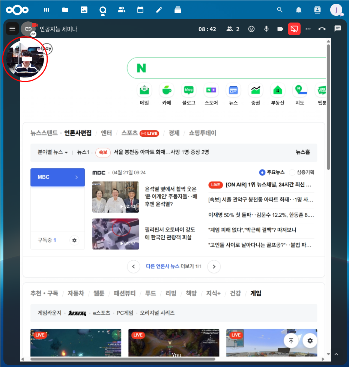Viewport: 349px width, 367px height.
Task: Select the 주요뉴스 radio button
Action: click(x=262, y=172)
